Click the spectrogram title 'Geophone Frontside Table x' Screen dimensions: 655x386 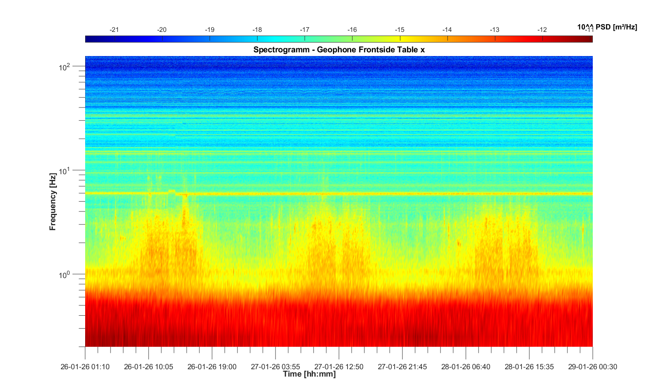click(339, 50)
